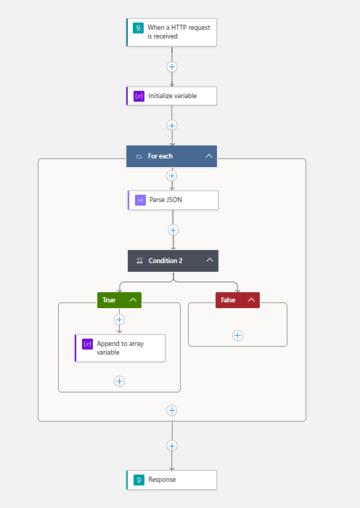Viewport: 360px width, 508px height.
Task: Click the Response action icon
Action: (x=139, y=480)
